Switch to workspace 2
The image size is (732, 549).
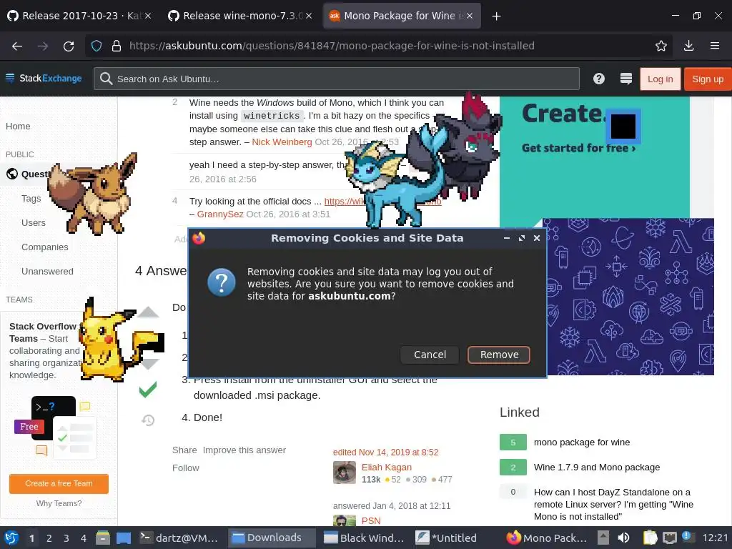[x=49, y=538]
